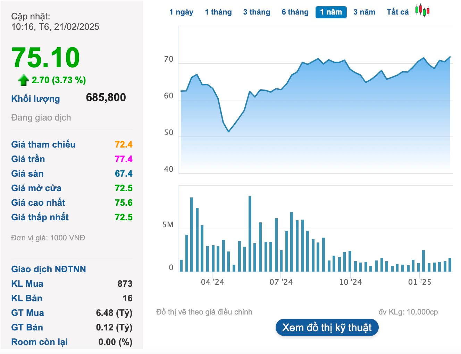
Task: Click the 75.10 current price
Action: click(x=46, y=57)
